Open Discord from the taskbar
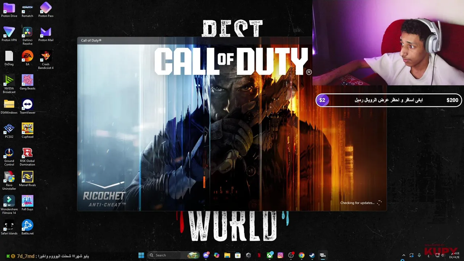464x261 pixels. pyautogui.click(x=206, y=255)
